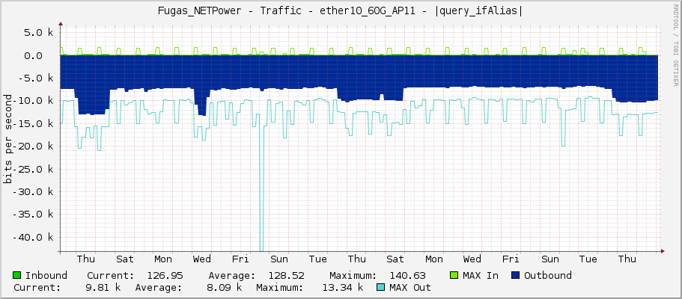Click the cyan MAX Out legend swatch
The height and width of the screenshot is (299, 682).
click(x=382, y=287)
